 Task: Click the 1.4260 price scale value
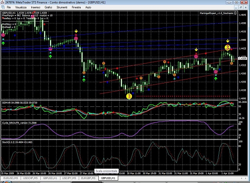[x=243, y=73]
